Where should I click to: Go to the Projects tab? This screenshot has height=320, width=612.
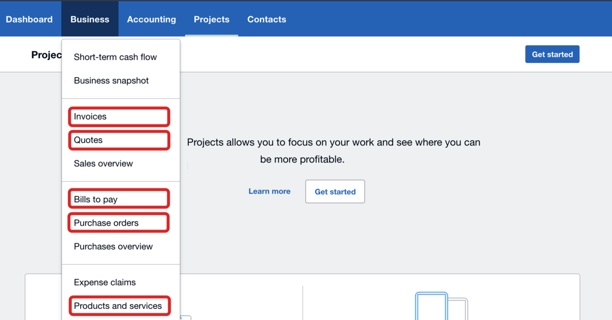coord(212,19)
